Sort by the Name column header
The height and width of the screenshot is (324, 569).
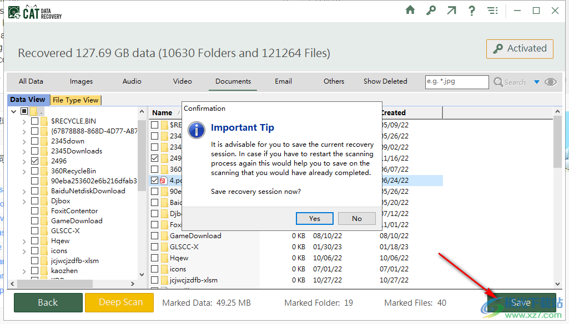[162, 113]
